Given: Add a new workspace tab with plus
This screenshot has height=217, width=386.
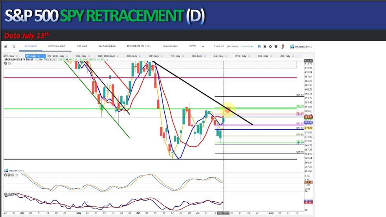Looking at the screenshot, I should 203,46.
